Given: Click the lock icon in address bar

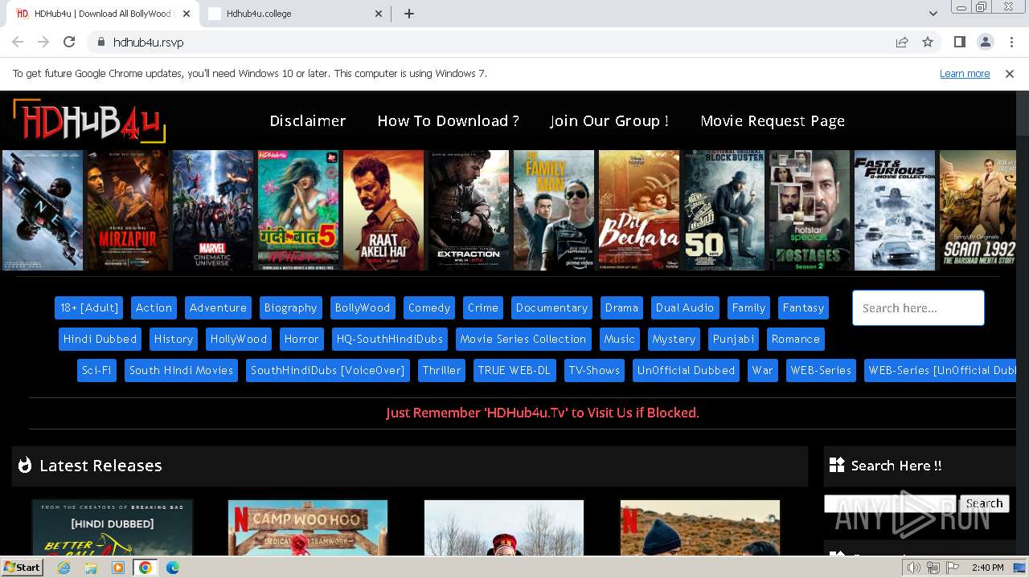Looking at the screenshot, I should click(100, 42).
